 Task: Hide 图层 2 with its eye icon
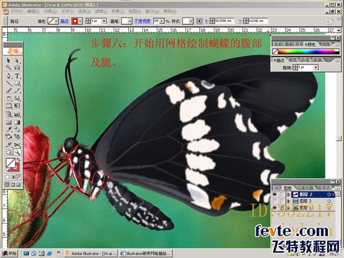tap(275, 194)
